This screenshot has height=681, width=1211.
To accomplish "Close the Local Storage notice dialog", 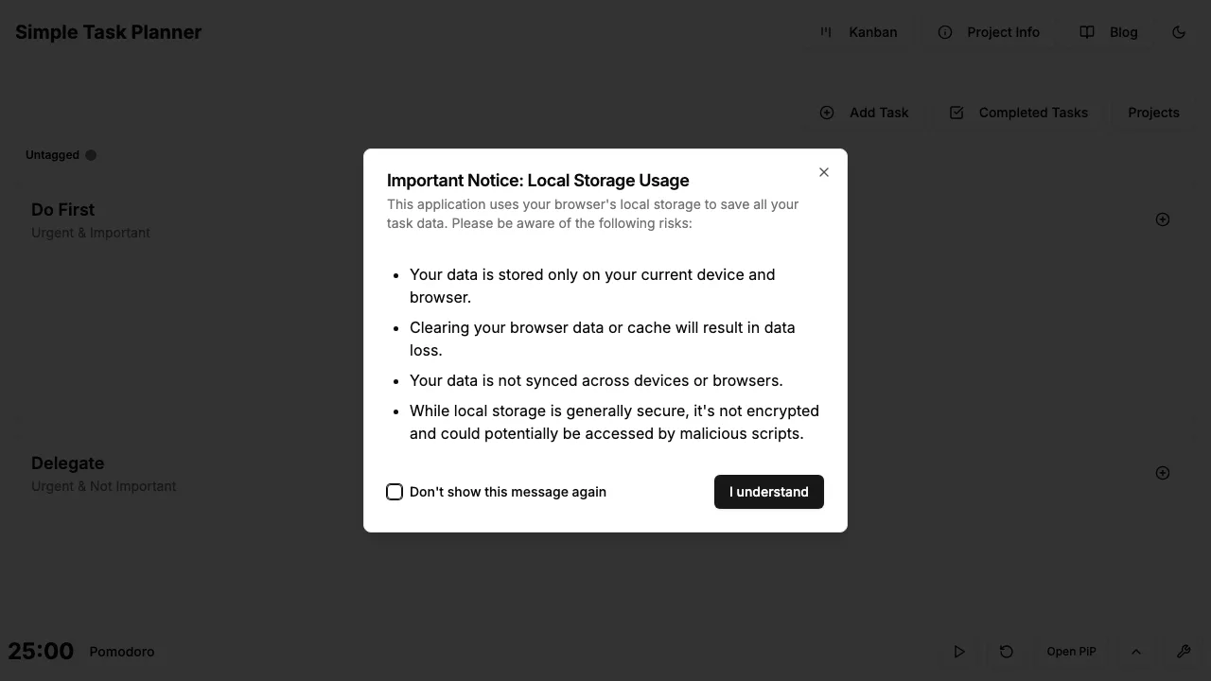I will pyautogui.click(x=824, y=172).
